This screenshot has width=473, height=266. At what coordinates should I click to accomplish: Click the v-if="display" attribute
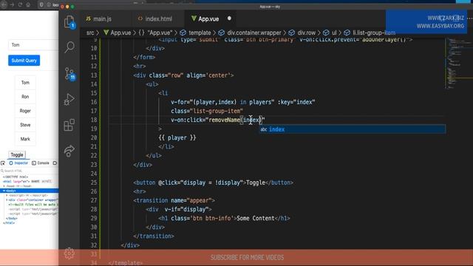coord(186,209)
